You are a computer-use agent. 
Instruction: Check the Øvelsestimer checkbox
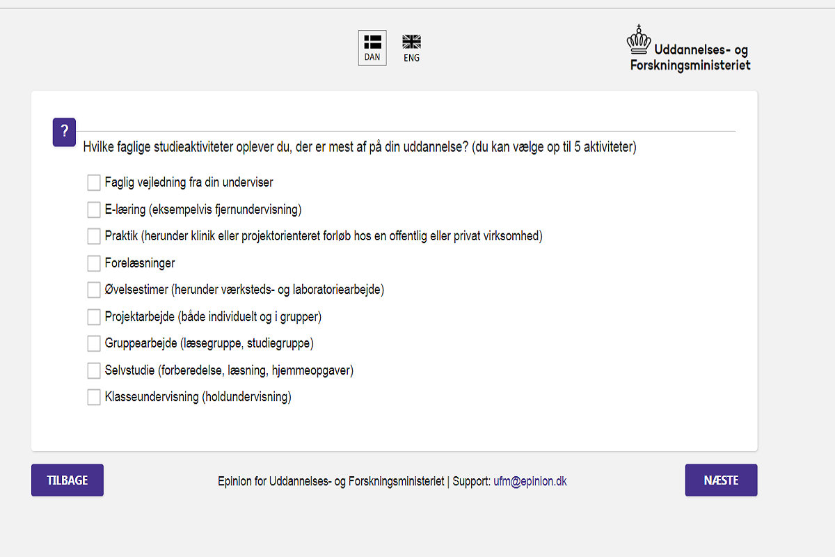(x=94, y=290)
